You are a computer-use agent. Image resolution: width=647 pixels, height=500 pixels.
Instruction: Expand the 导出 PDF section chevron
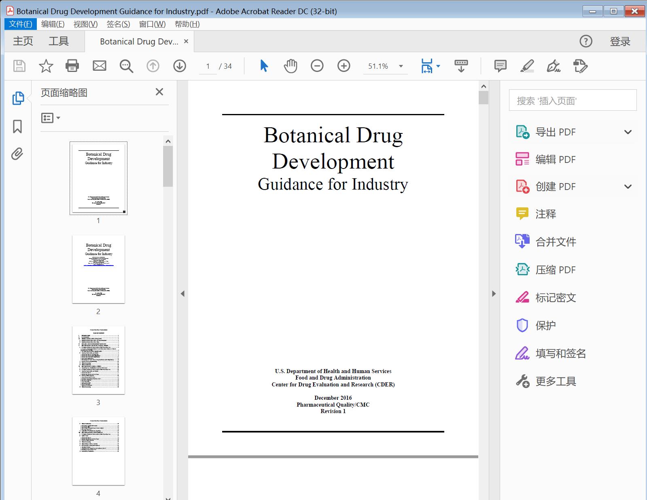coord(628,132)
